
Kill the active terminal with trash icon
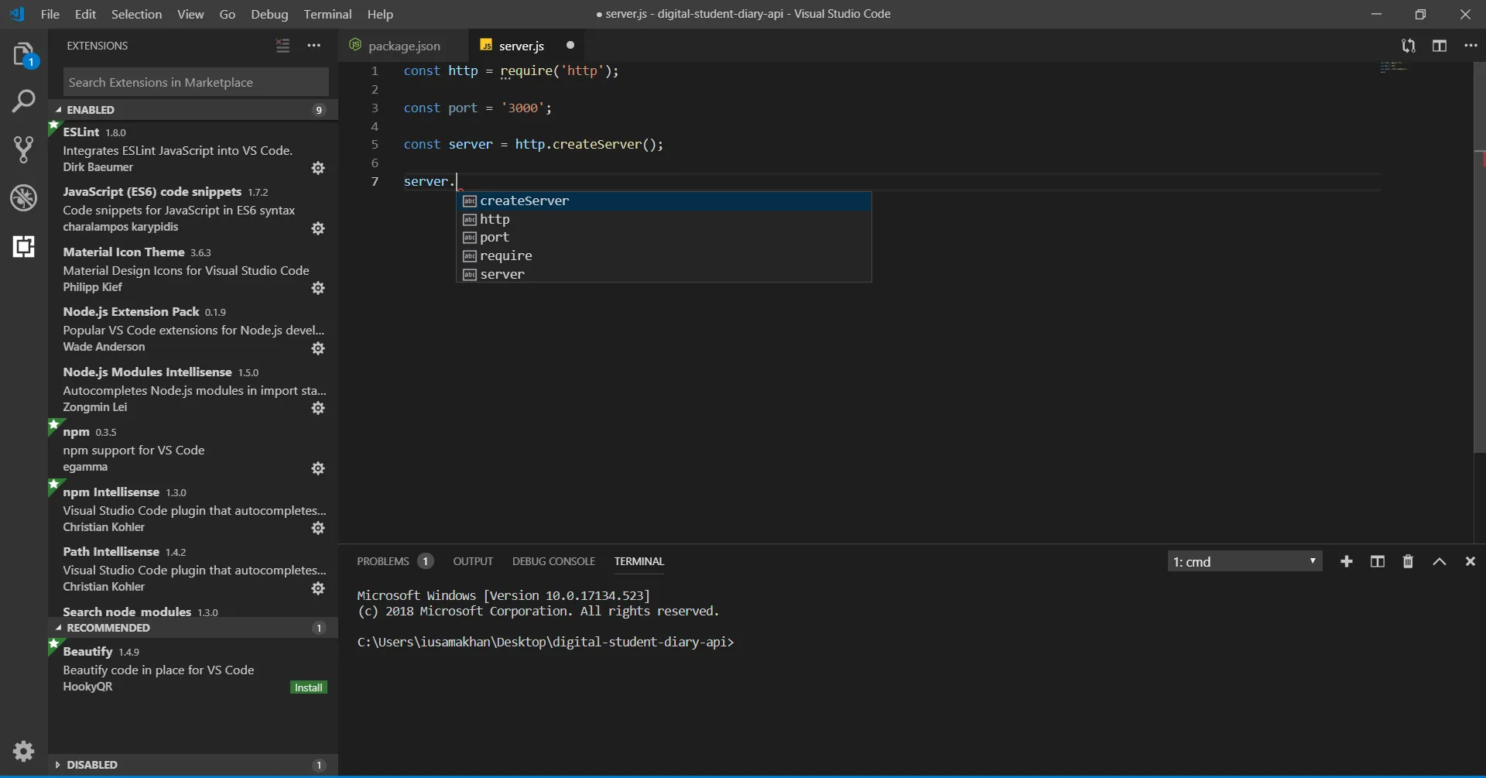1408,562
